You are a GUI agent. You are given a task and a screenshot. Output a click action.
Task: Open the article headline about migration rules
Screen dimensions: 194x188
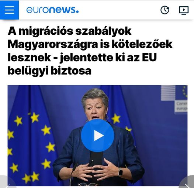(90, 51)
